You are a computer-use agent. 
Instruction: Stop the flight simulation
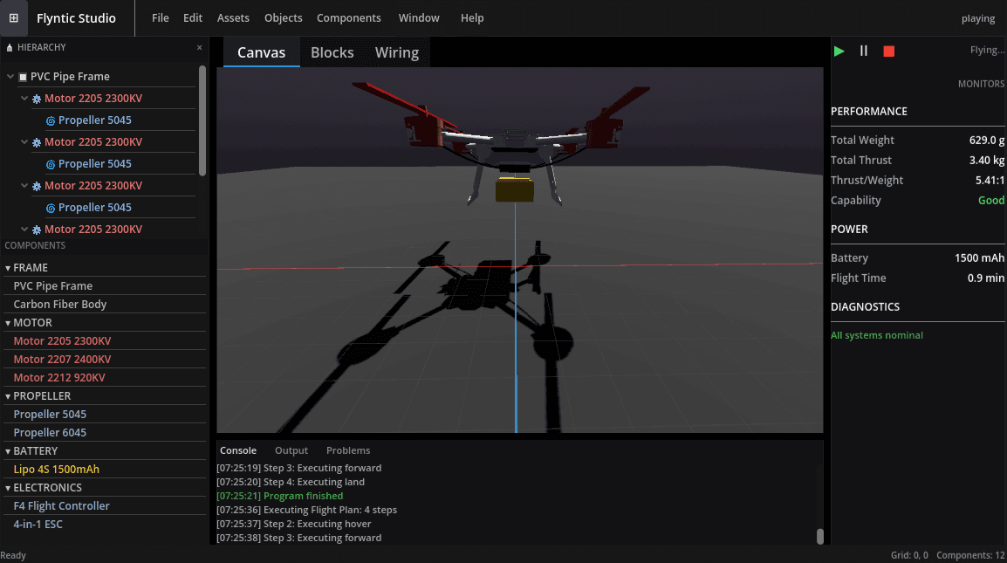889,51
